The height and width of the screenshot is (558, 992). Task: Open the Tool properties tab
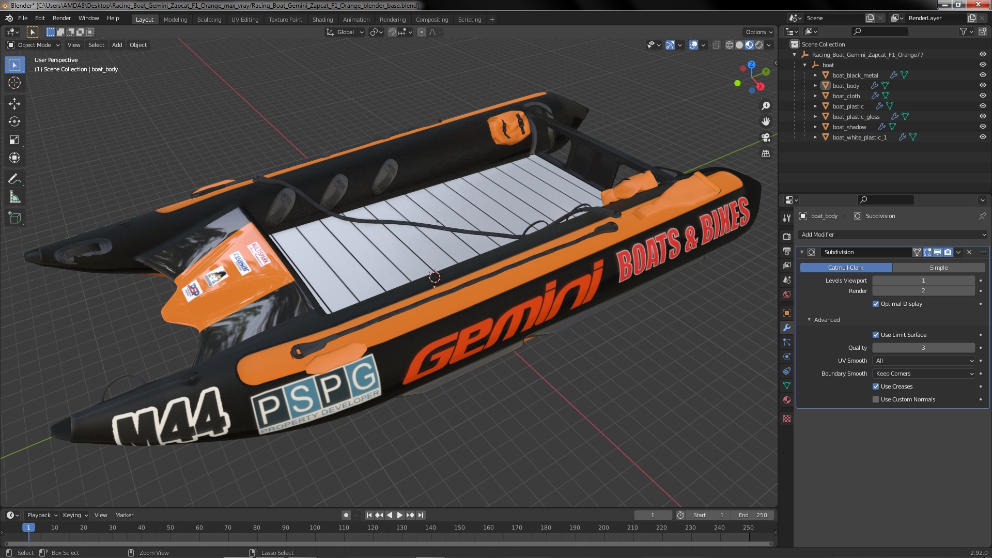787,218
